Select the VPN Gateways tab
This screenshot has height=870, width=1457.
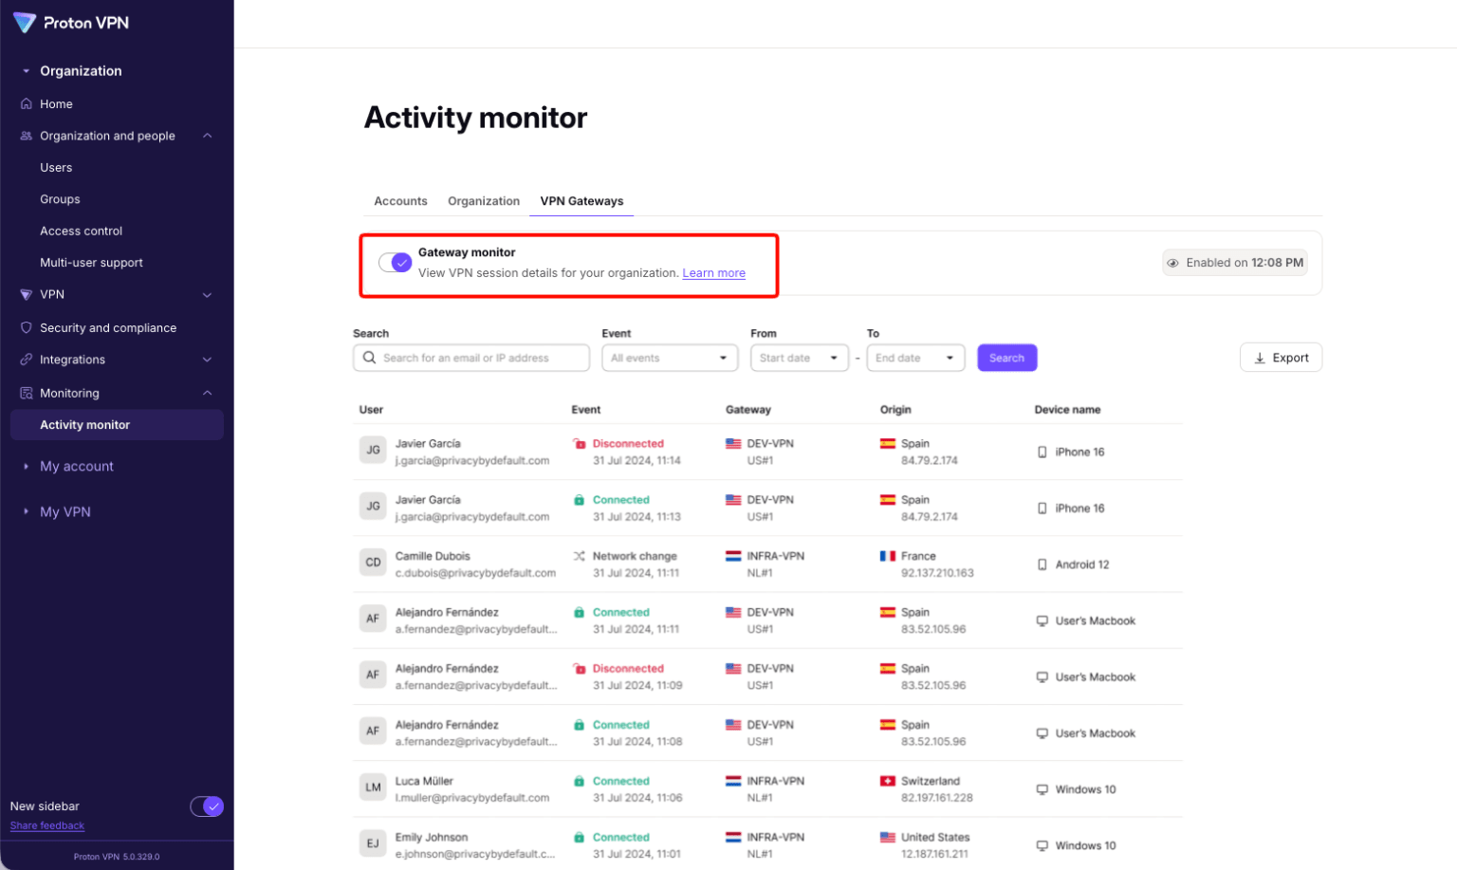581,201
